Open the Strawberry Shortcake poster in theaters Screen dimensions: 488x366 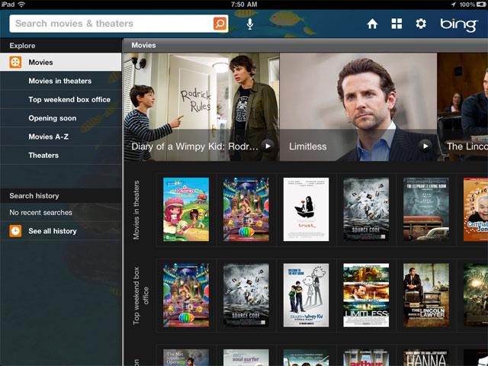click(186, 210)
